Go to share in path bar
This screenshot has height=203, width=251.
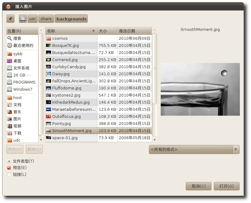[46, 19]
